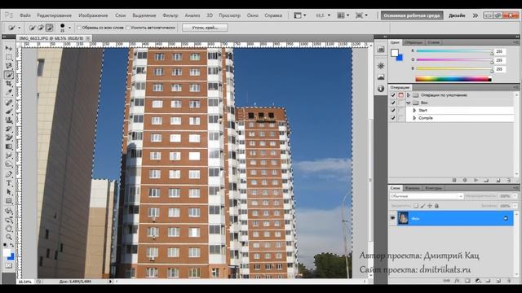Add a layer mask
This screenshot has height=293, width=522.
[467, 281]
